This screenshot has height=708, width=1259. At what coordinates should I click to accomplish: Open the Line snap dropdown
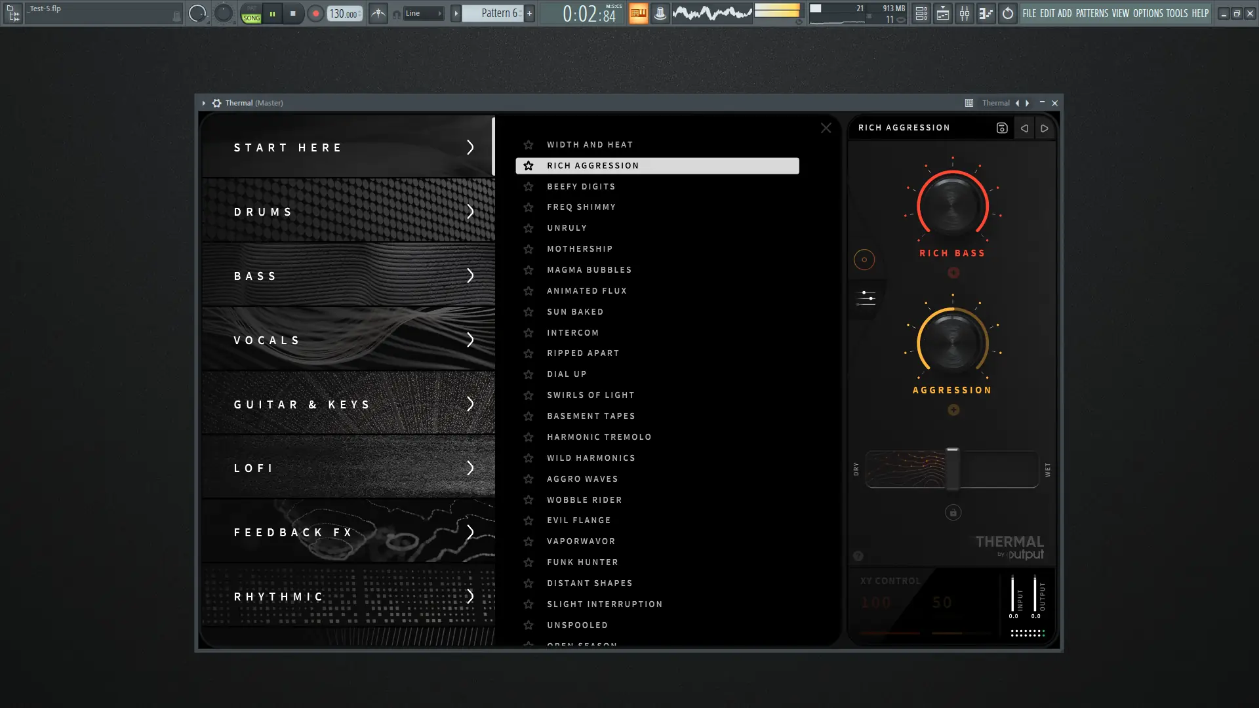tap(423, 13)
